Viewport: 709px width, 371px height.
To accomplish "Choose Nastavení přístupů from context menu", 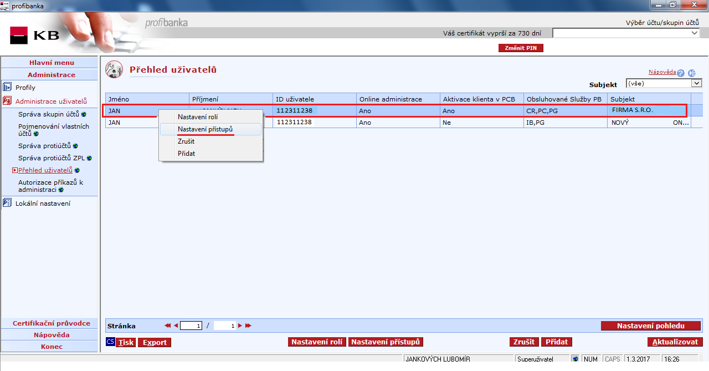I will click(x=205, y=129).
